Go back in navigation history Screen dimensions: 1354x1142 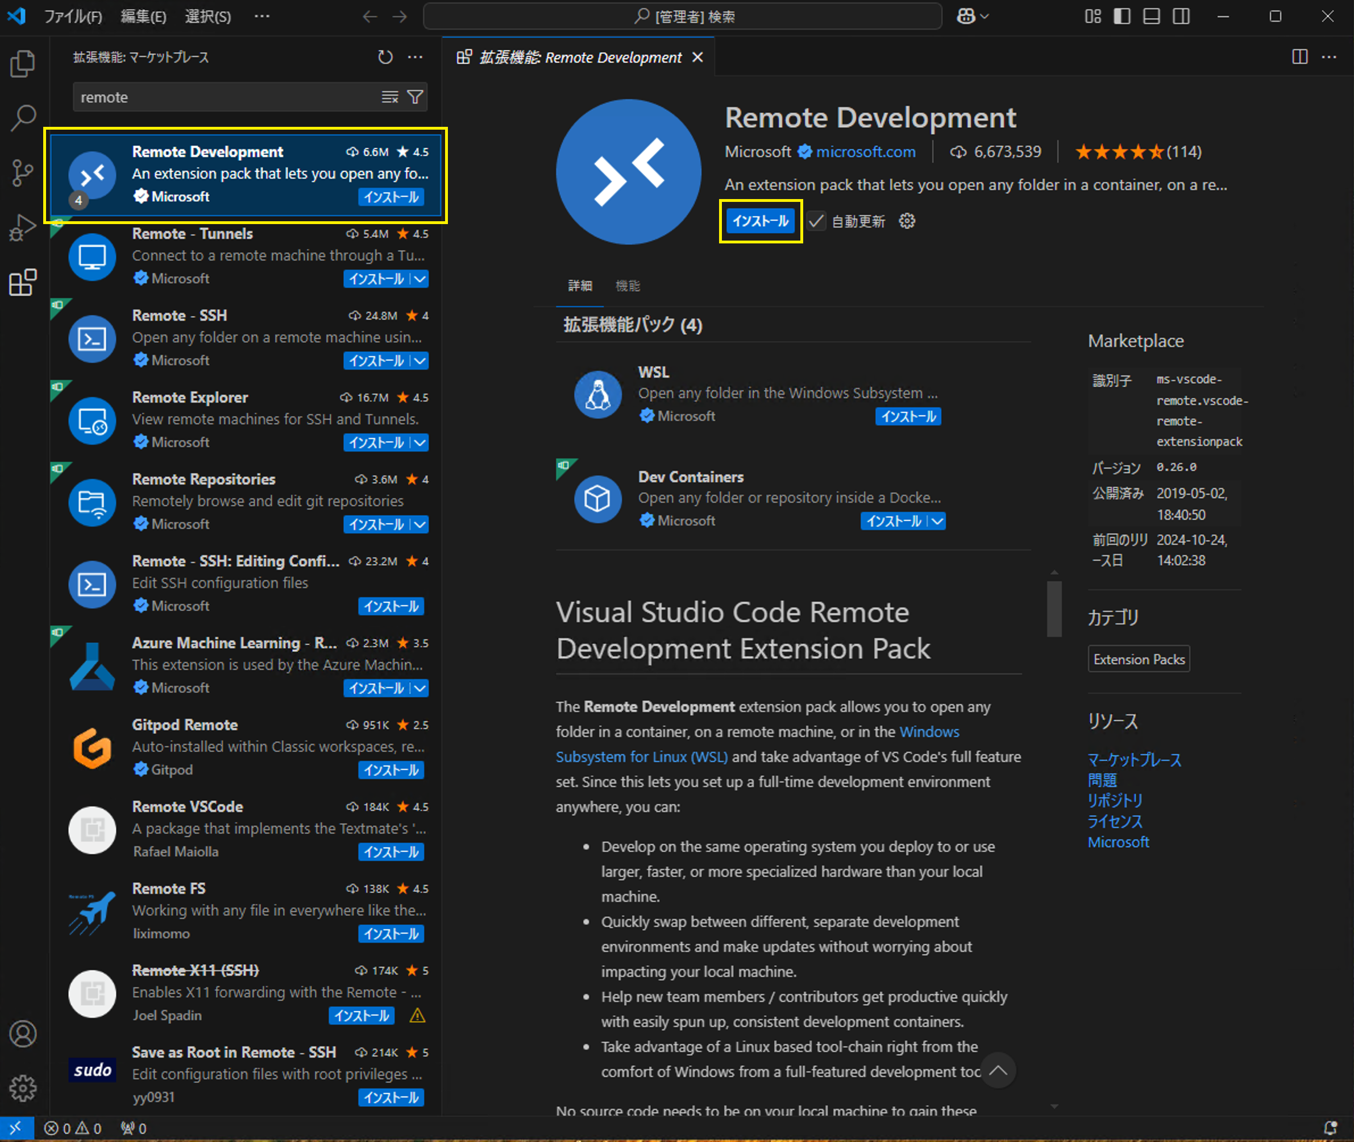pyautogui.click(x=369, y=16)
